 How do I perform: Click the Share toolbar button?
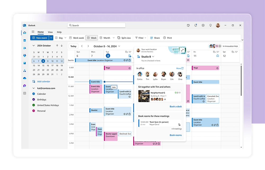(x=155, y=38)
